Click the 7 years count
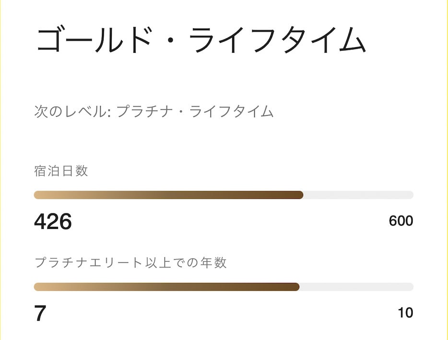 [x=40, y=314]
